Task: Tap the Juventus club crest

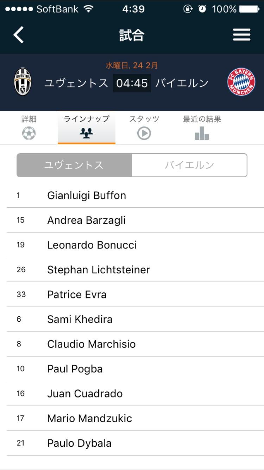Action: click(23, 82)
